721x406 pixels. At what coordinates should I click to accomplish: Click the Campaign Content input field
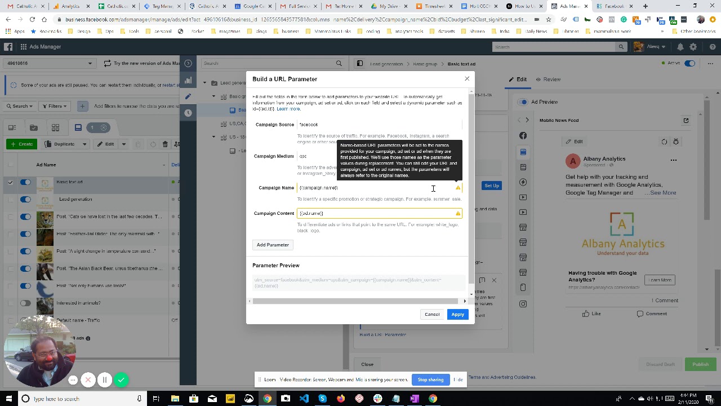(380, 213)
